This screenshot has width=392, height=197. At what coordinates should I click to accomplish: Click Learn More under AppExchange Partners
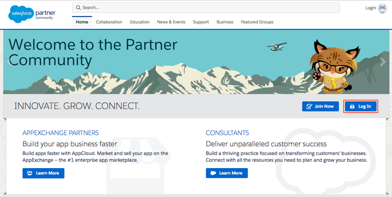pyautogui.click(x=43, y=173)
